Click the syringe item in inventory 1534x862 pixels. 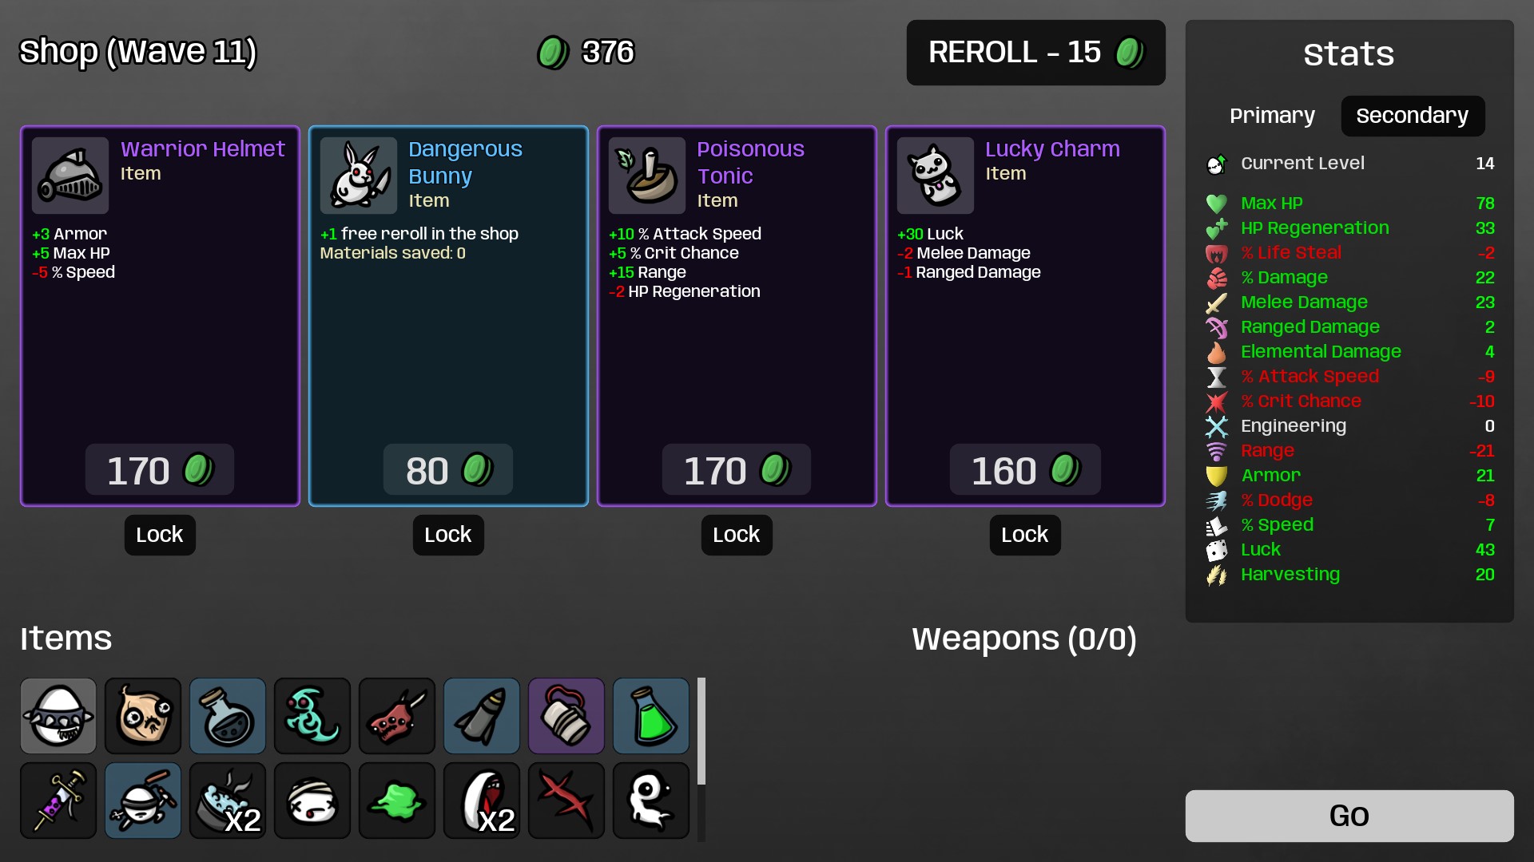click(58, 801)
